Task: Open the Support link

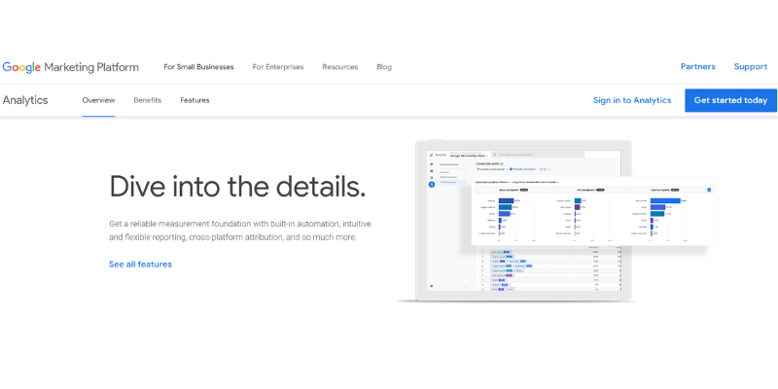Action: pyautogui.click(x=750, y=66)
